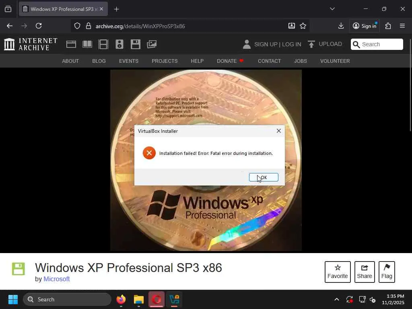The width and height of the screenshot is (412, 309).
Task: Expand the list all tabs chevron
Action: (332, 9)
